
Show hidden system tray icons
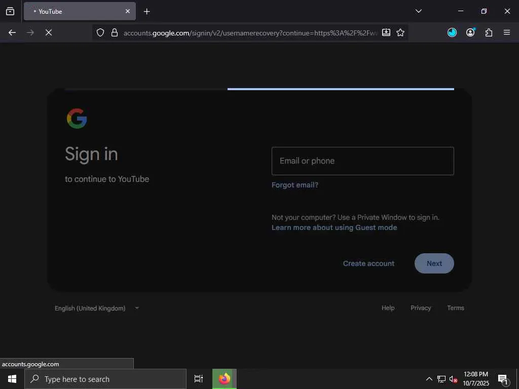pyautogui.click(x=429, y=379)
